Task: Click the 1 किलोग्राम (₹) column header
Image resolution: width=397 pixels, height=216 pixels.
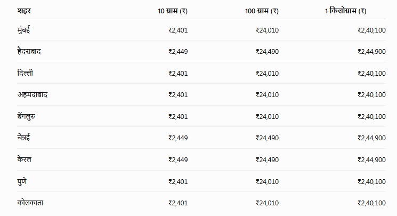Action: click(x=346, y=11)
